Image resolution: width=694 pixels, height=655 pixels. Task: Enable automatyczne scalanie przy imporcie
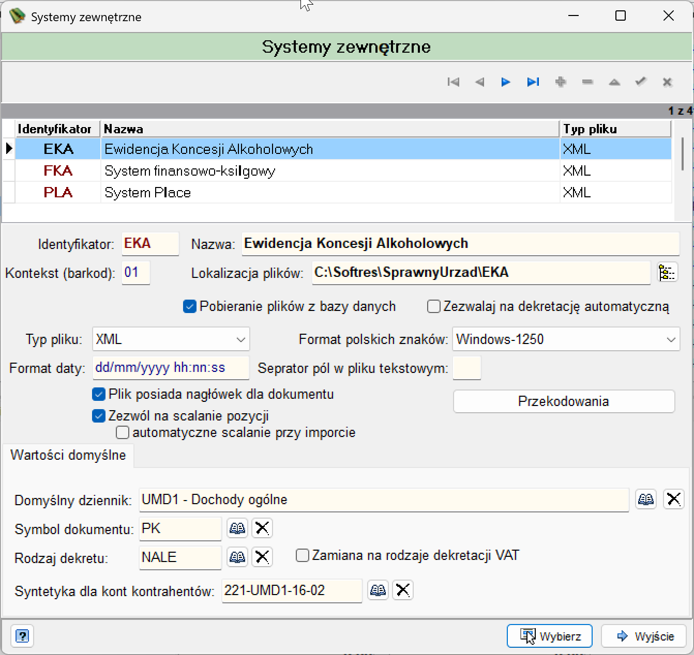(123, 432)
